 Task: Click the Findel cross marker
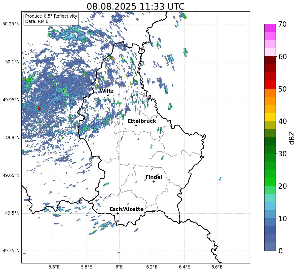coord(154,182)
